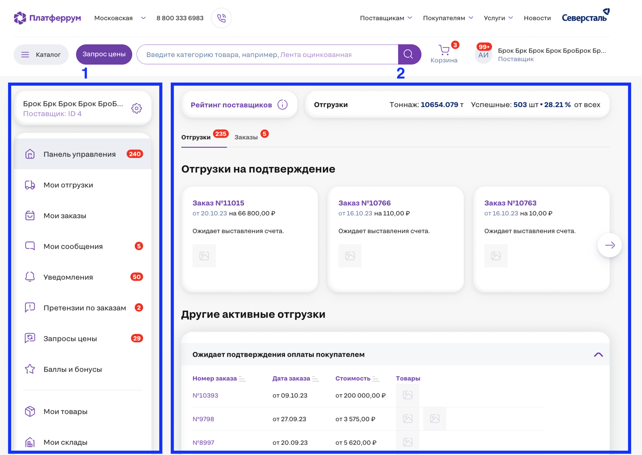Viewport: 642px width, 455px height.
Task: Show next shipment cards with arrow
Action: click(x=610, y=245)
